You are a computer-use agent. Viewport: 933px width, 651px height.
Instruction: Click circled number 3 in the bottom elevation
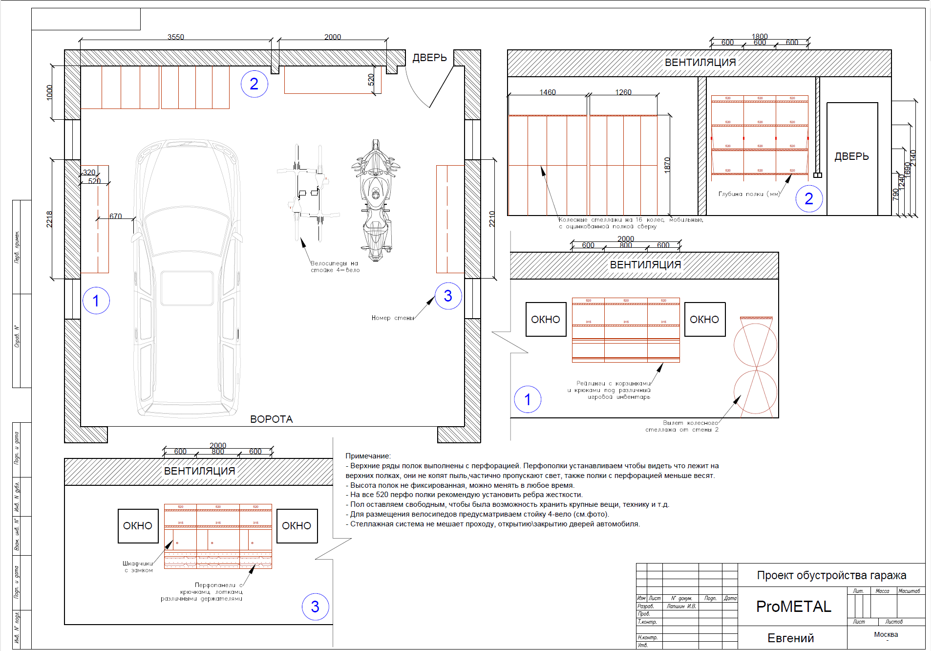[315, 607]
